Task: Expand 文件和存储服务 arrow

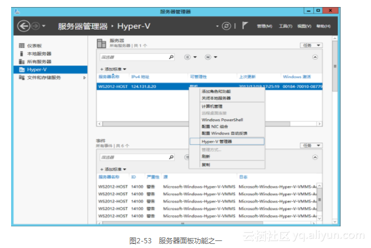Action: tap(84, 78)
